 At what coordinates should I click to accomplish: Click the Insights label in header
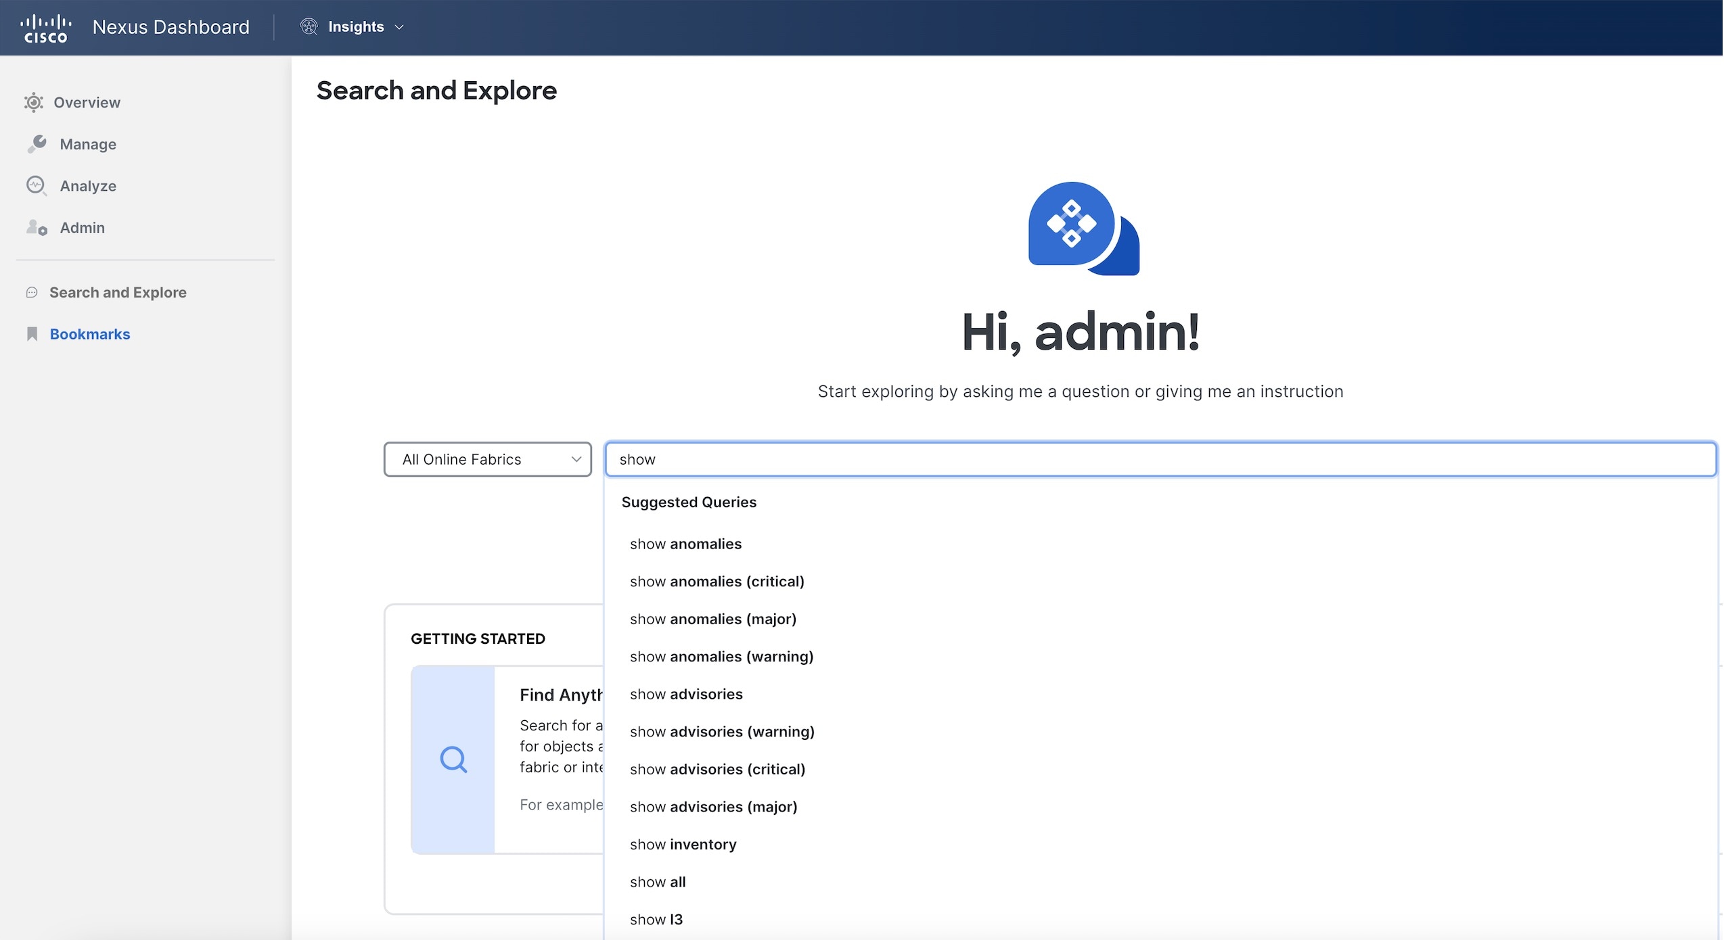356,26
